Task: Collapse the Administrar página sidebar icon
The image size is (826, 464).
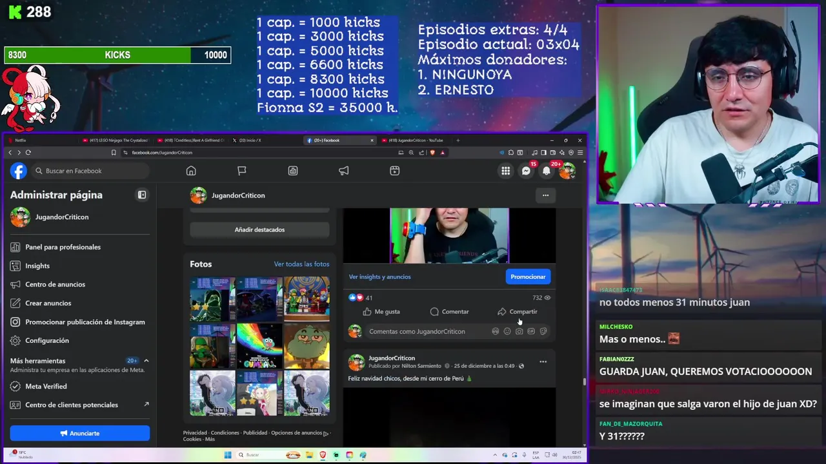Action: [x=142, y=195]
